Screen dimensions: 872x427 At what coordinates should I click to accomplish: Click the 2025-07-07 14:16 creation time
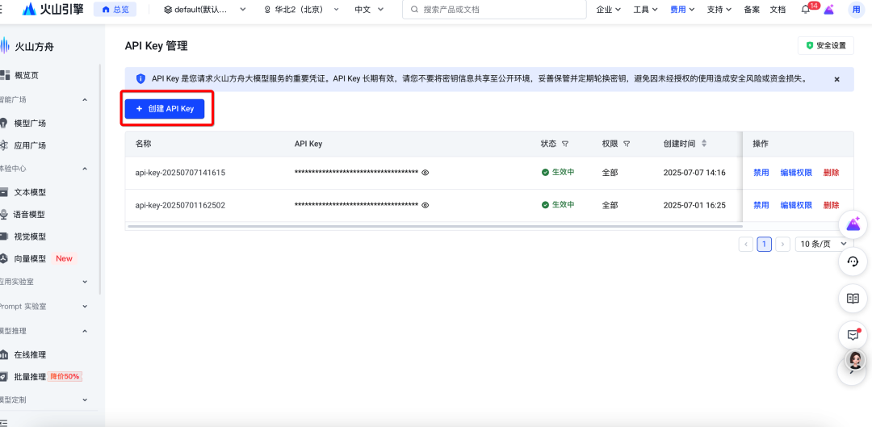pos(694,173)
